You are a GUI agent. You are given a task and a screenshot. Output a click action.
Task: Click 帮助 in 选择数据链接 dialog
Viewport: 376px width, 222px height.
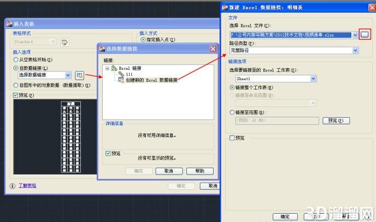(200, 171)
